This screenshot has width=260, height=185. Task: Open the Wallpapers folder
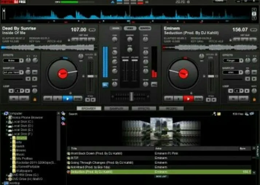[24, 171]
